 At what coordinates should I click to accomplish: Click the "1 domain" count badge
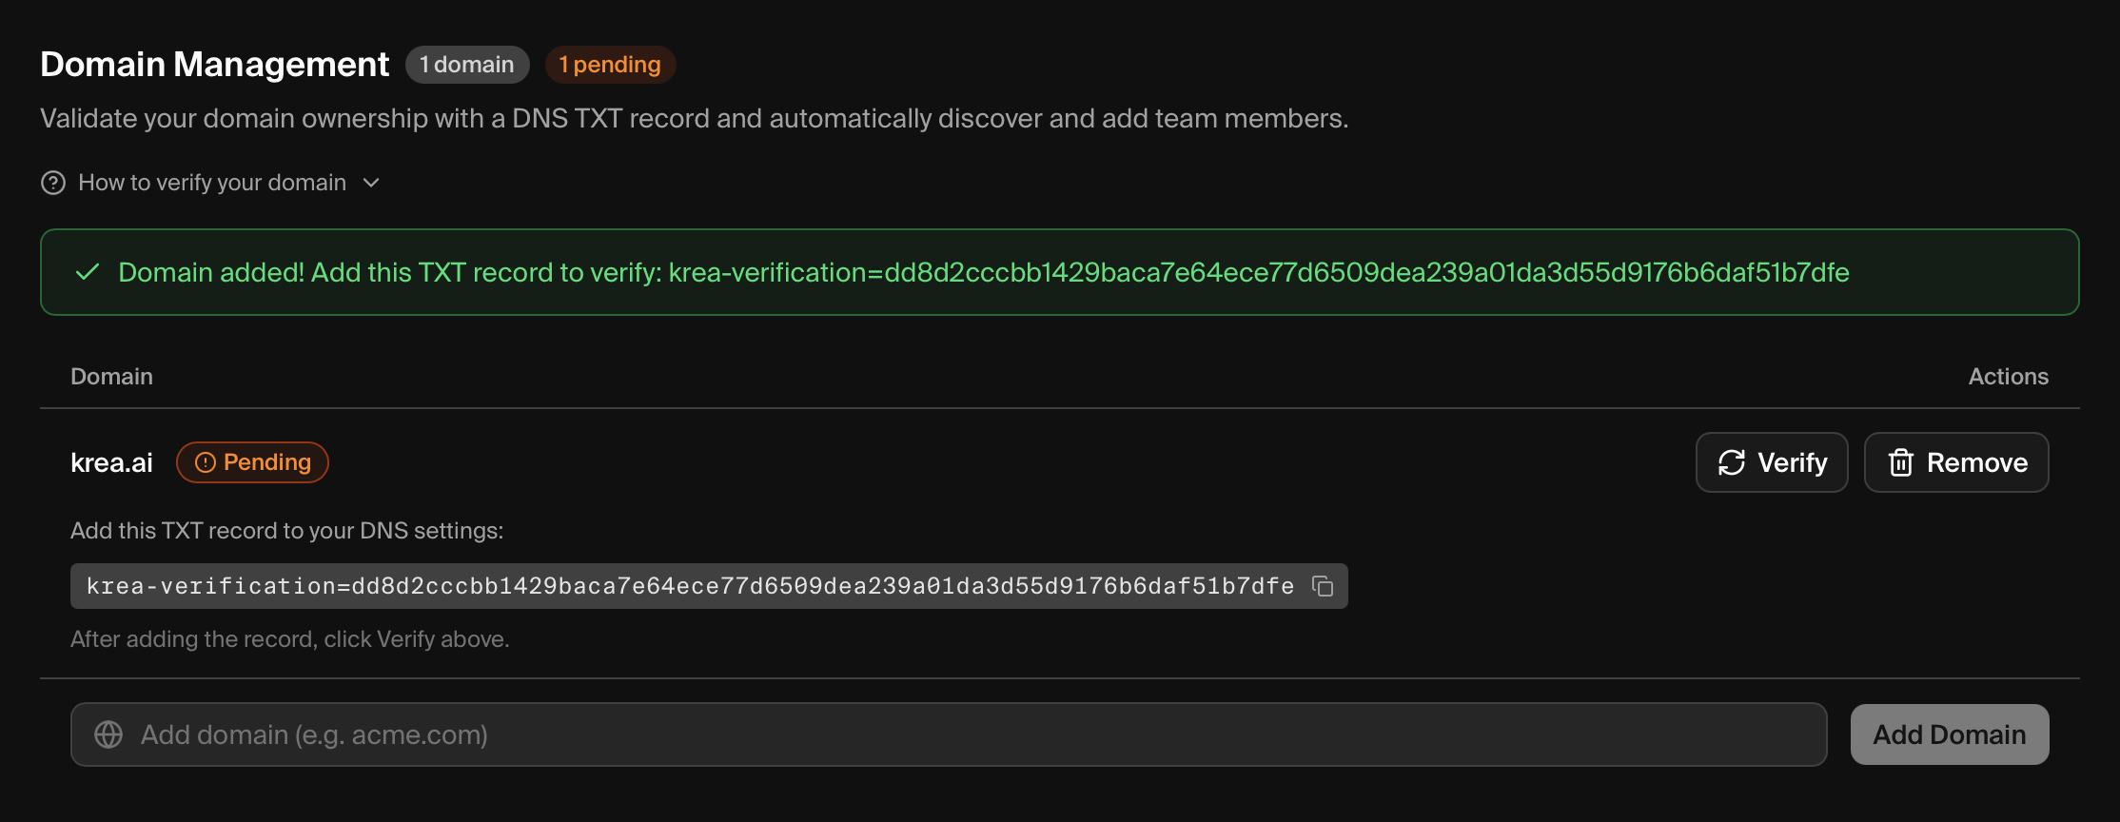point(466,65)
